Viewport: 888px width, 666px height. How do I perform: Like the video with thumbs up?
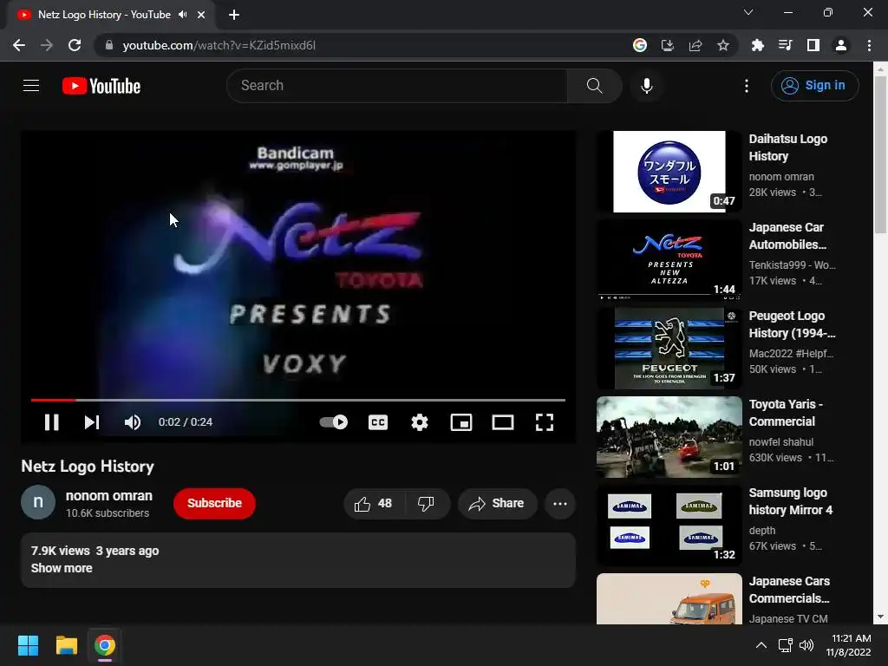coord(373,504)
